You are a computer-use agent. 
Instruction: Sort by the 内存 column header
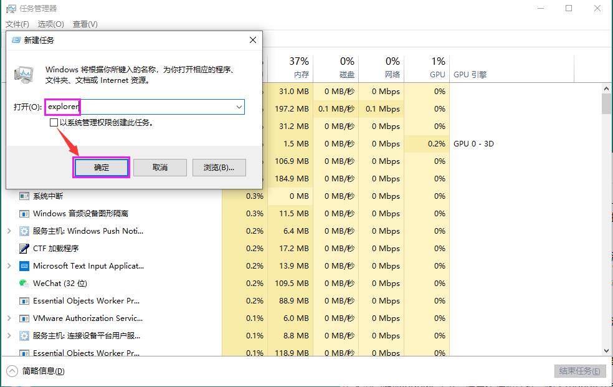(x=290, y=68)
